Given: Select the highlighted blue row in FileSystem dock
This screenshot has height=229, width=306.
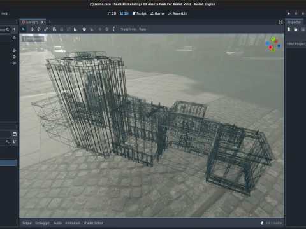Looking at the screenshot, I should [8, 163].
